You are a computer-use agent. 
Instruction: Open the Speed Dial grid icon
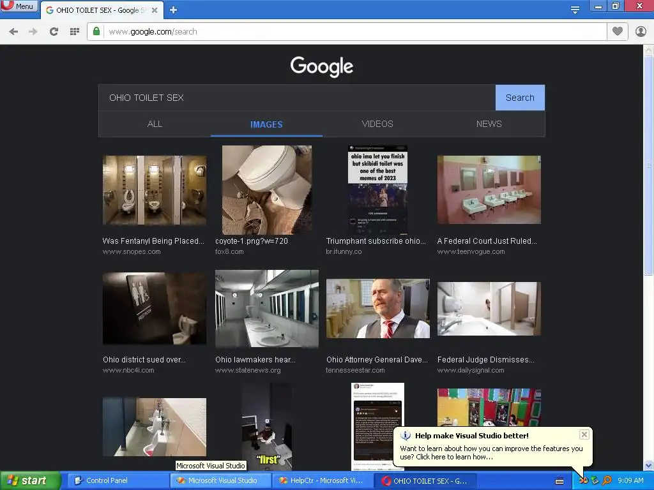75,32
